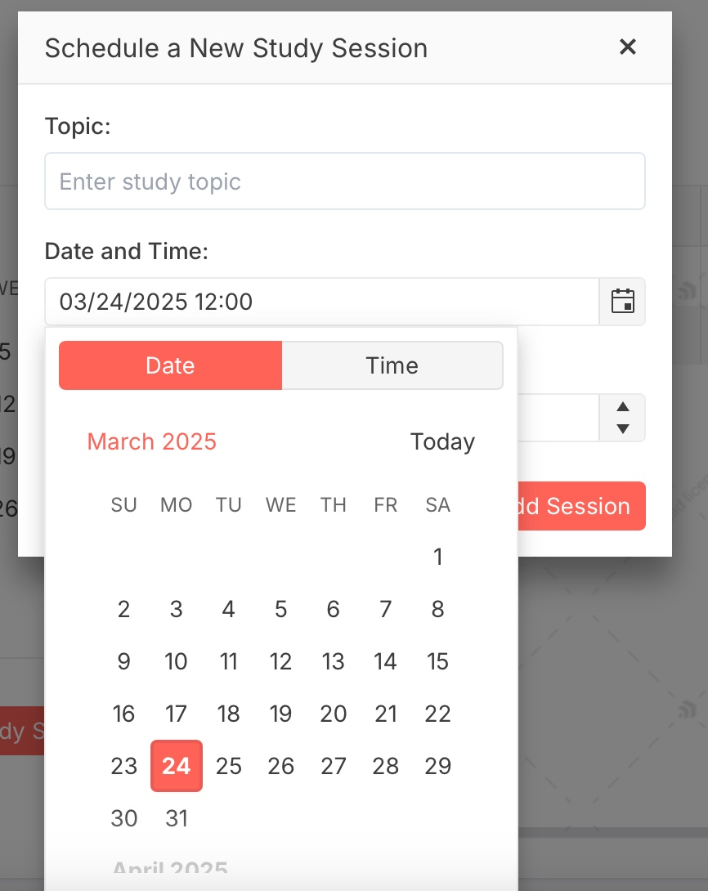
Task: Select March 14 on the calendar
Action: click(385, 661)
